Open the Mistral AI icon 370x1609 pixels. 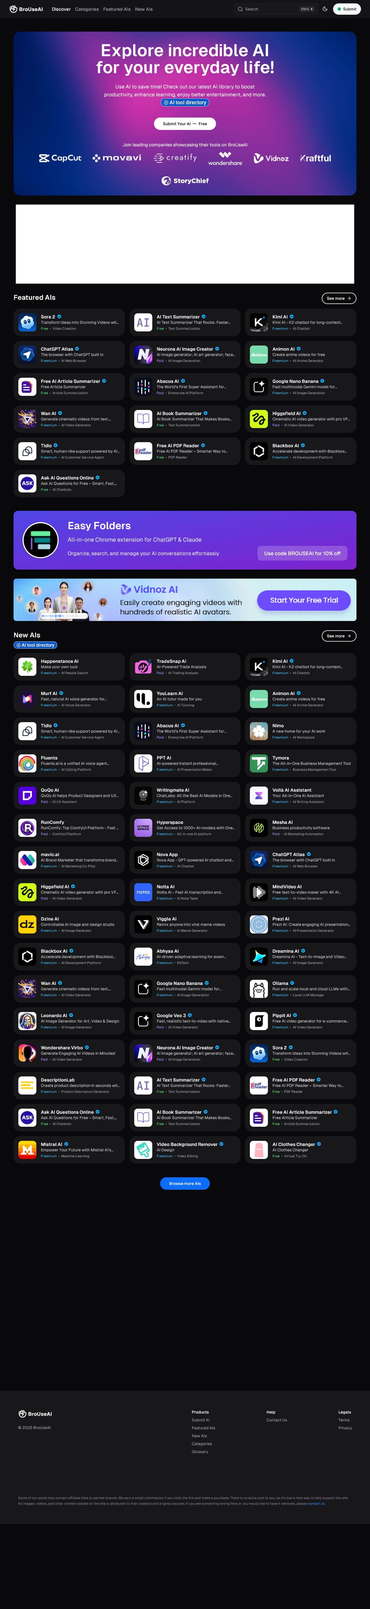tap(27, 1150)
